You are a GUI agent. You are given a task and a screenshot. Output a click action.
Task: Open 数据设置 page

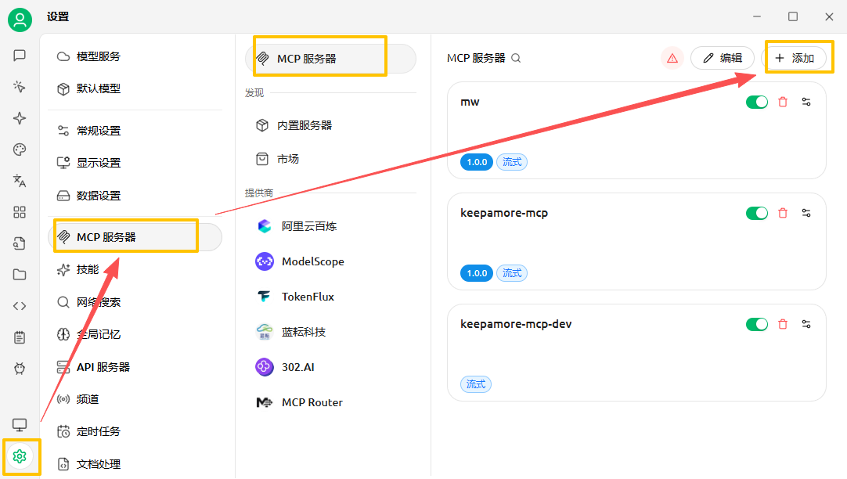pos(135,196)
